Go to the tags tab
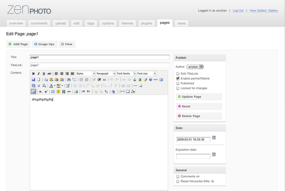 tap(91, 23)
